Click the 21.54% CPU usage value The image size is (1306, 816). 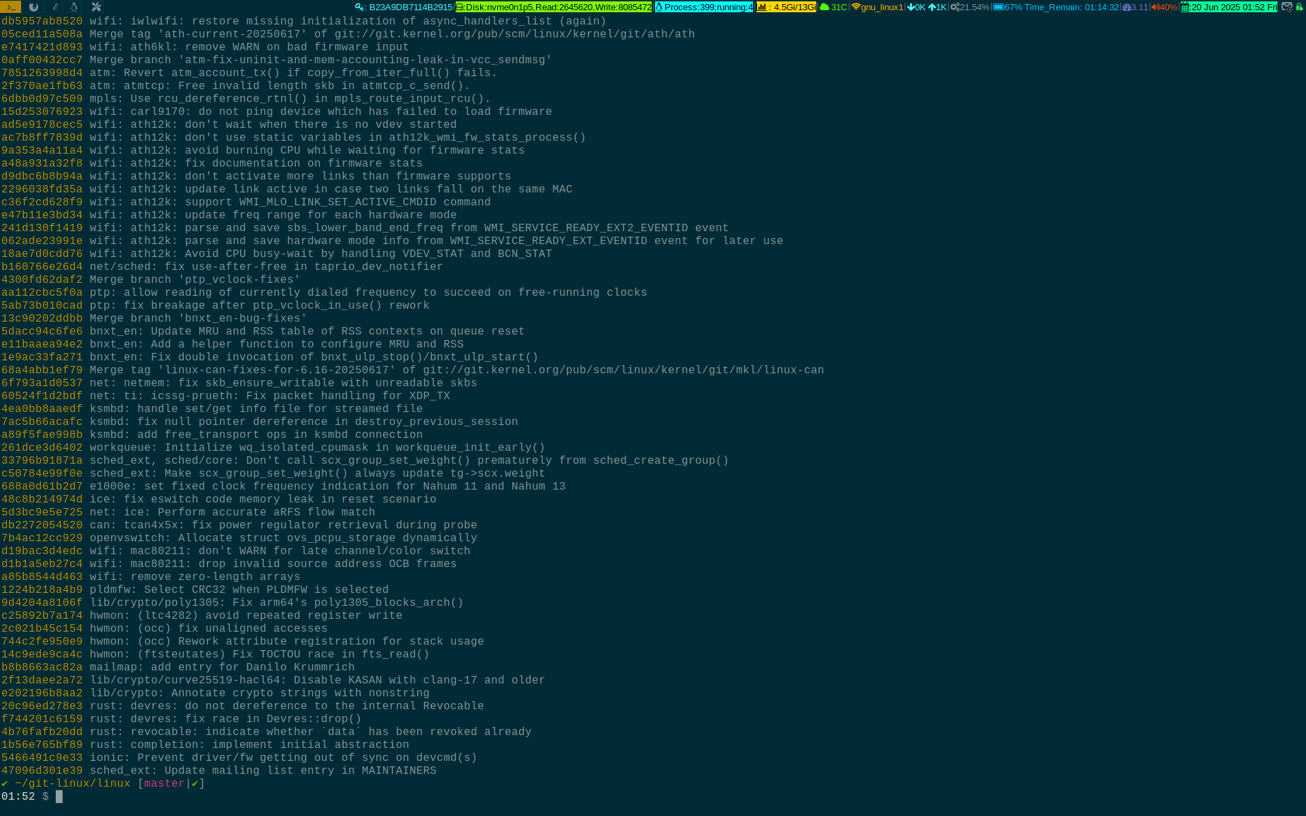974,7
